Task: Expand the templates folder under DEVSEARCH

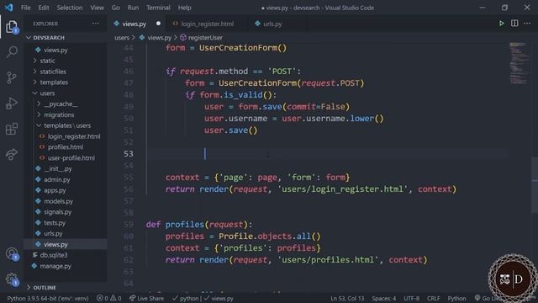Action: click(x=54, y=82)
